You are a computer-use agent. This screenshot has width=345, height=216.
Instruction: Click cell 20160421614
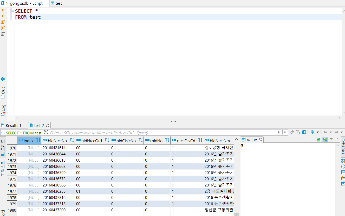[x=58, y=148]
